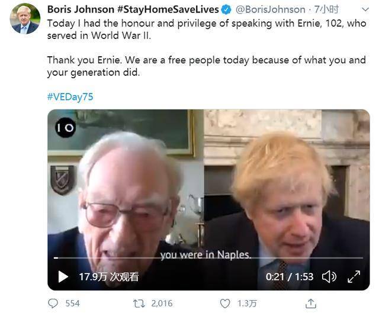Click the 0:21 / 1:53 time display
Viewport: 379px width, 316px height.
(x=289, y=276)
